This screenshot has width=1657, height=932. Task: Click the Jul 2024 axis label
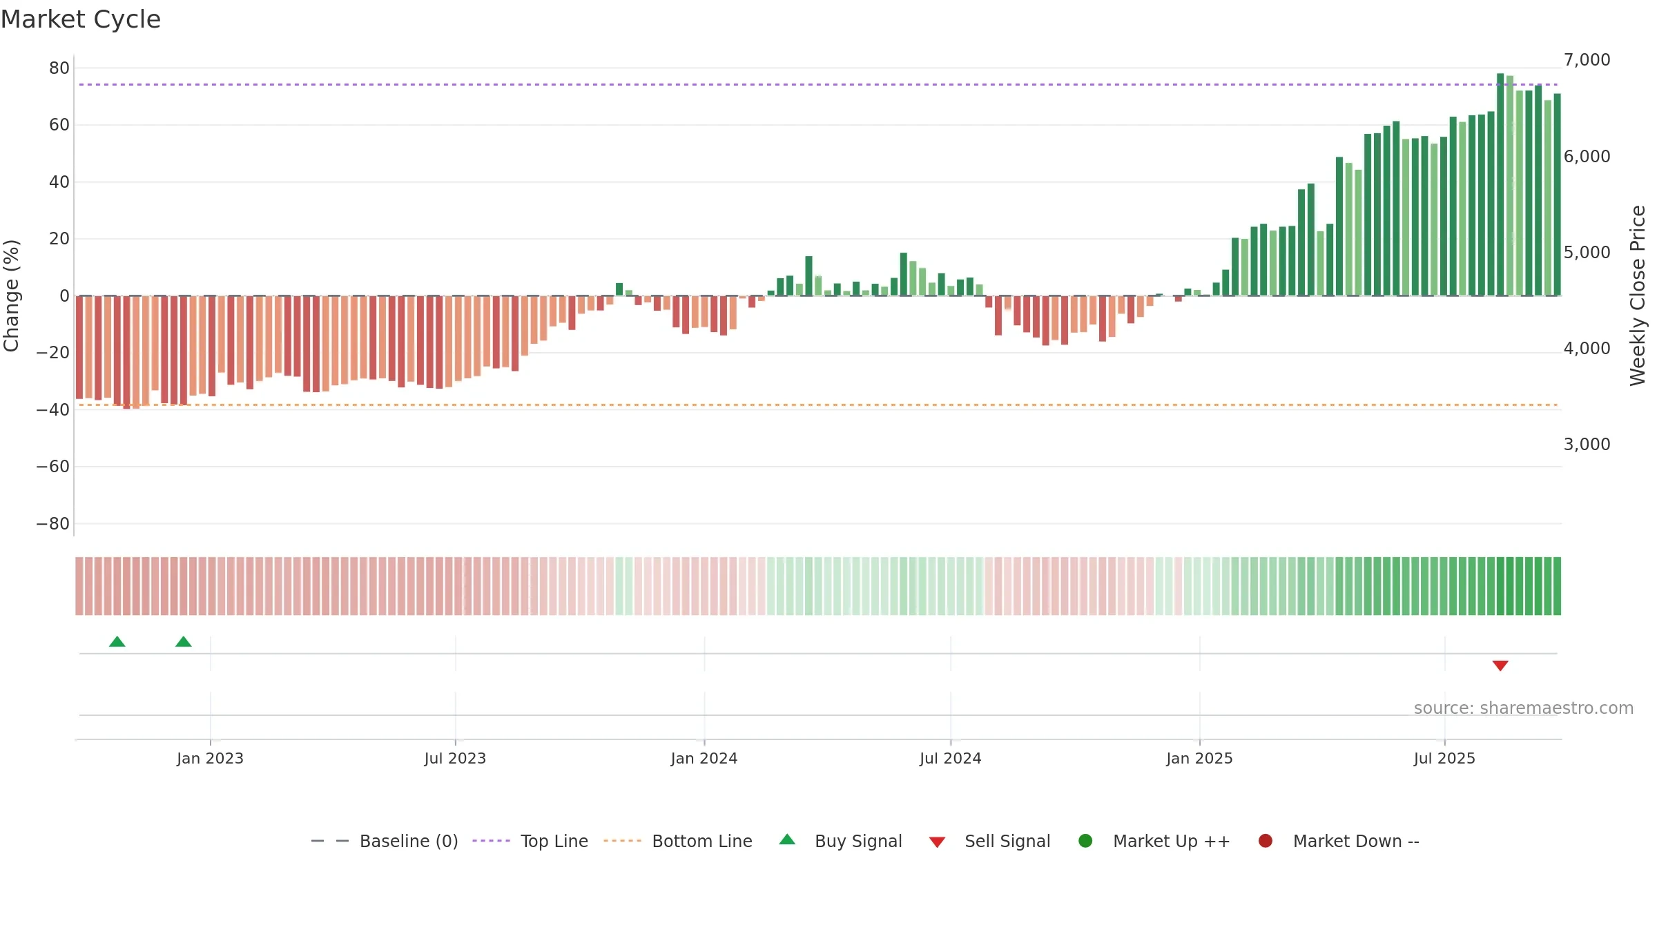pyautogui.click(x=950, y=759)
